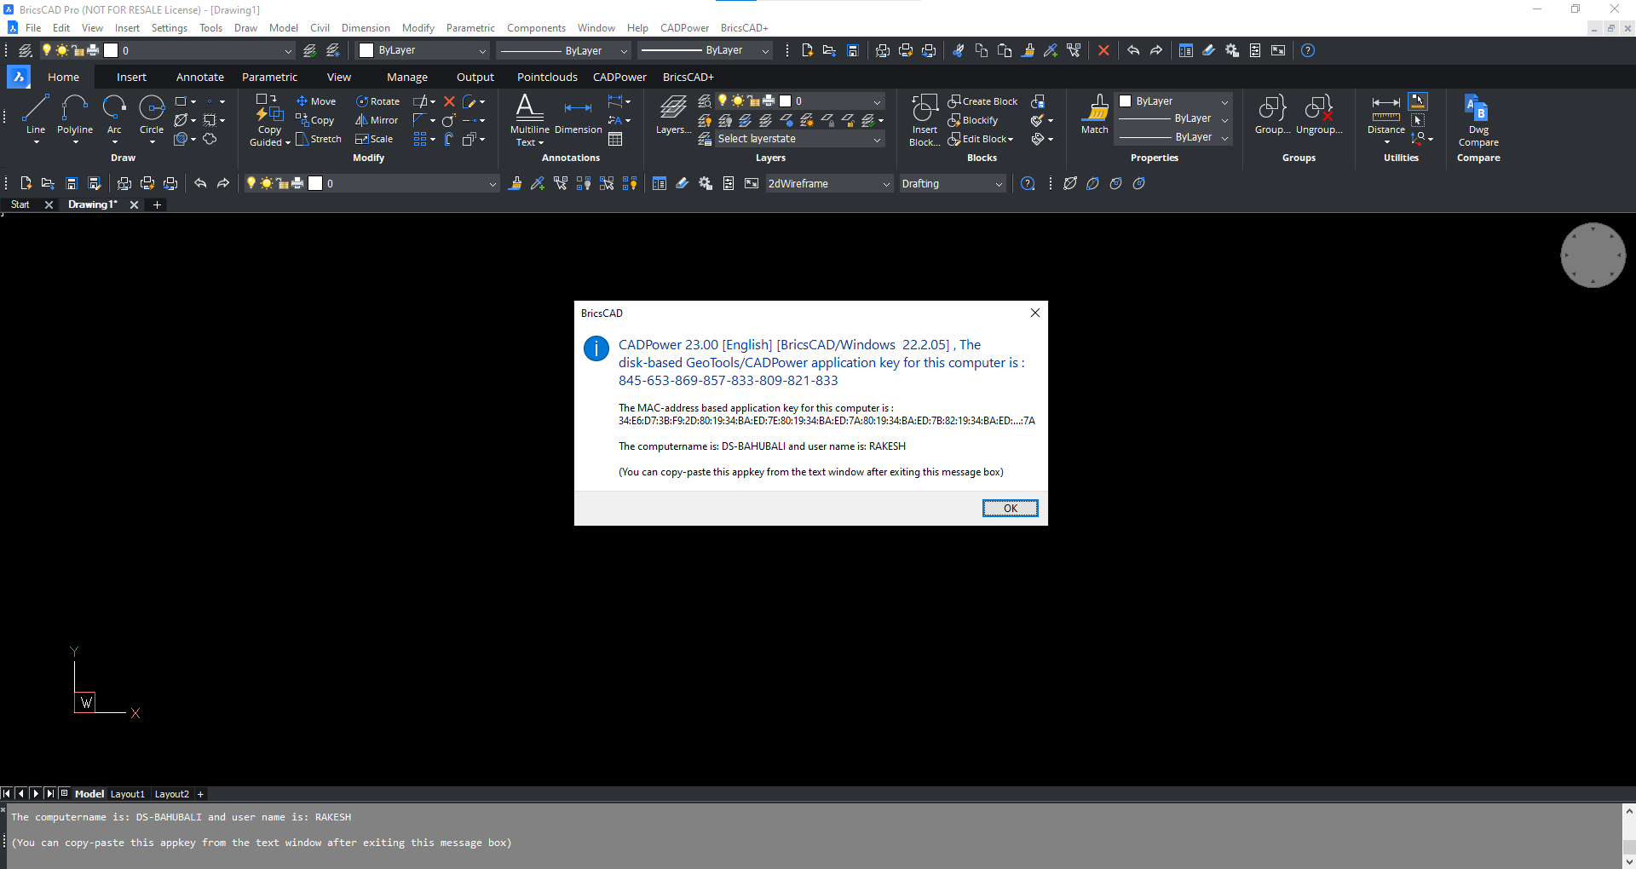The image size is (1636, 869).
Task: Click the Scale tool
Action: tap(374, 139)
